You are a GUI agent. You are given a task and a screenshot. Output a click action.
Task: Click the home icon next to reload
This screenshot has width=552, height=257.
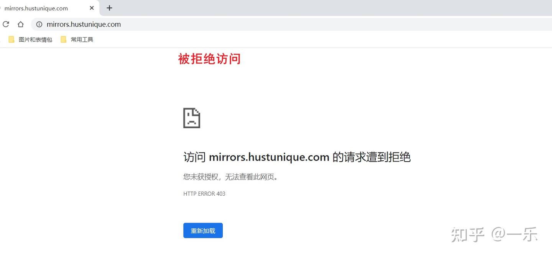coord(20,24)
